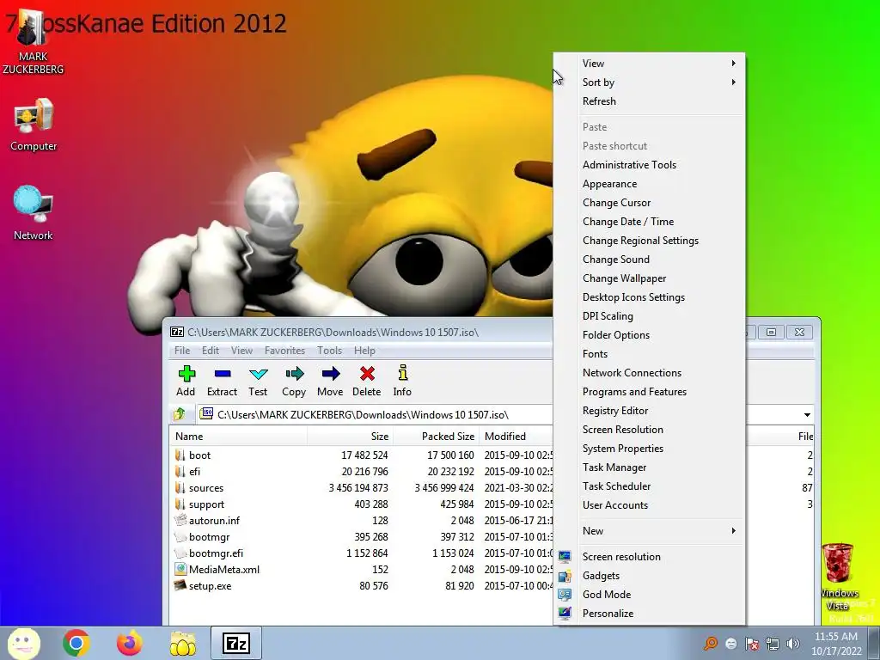Image resolution: width=880 pixels, height=660 pixels.
Task: Open Task Manager from context menu
Action: click(650, 467)
